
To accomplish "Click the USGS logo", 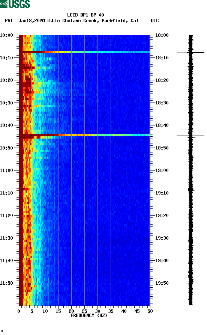I will 15,4.
